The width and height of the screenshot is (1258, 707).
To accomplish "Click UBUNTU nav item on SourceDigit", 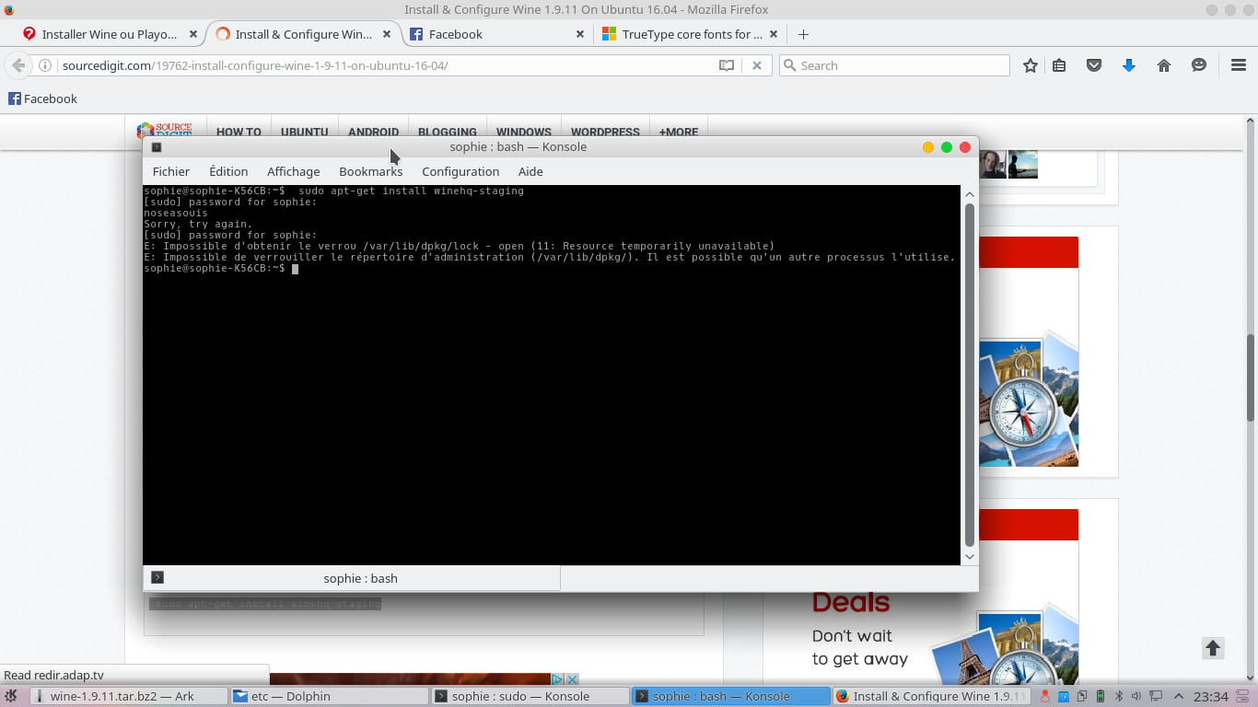I will 304,132.
